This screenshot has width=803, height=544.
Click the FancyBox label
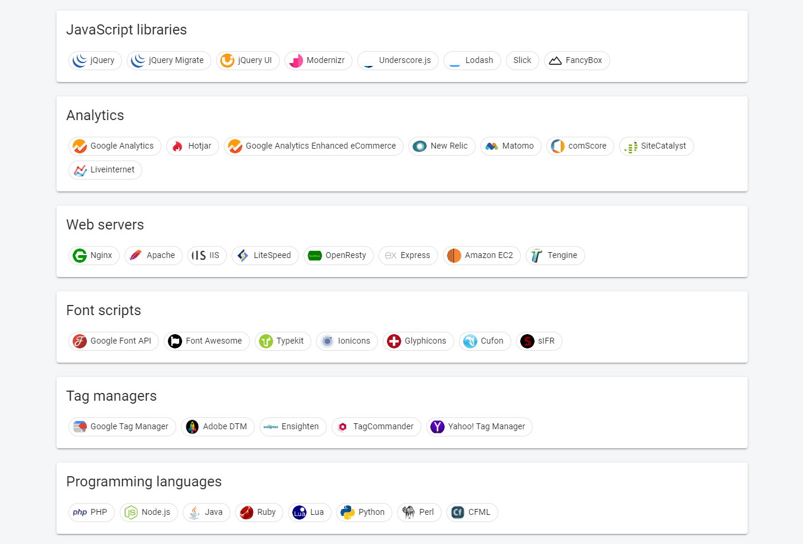click(x=584, y=60)
